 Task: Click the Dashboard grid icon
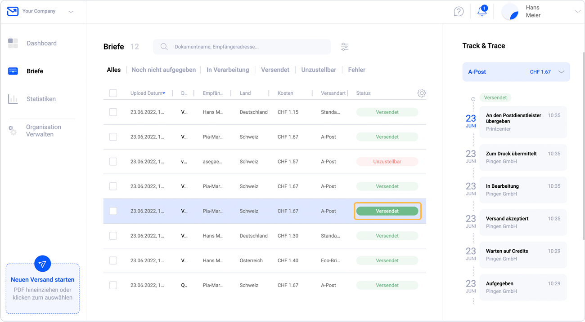coord(13,43)
